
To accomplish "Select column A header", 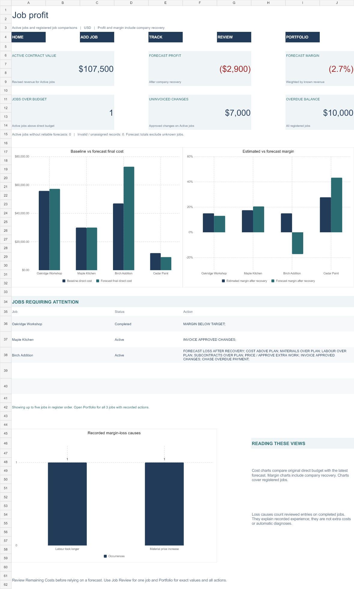I will point(29,3).
